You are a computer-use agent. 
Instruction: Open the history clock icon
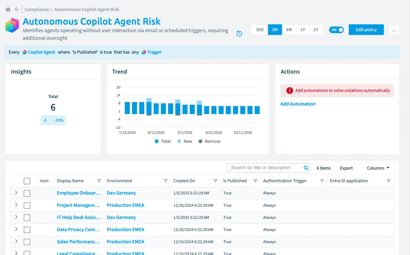click(x=239, y=34)
